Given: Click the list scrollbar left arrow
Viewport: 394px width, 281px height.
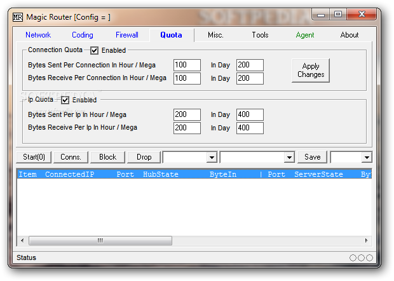Looking at the screenshot, I should [x=22, y=240].
